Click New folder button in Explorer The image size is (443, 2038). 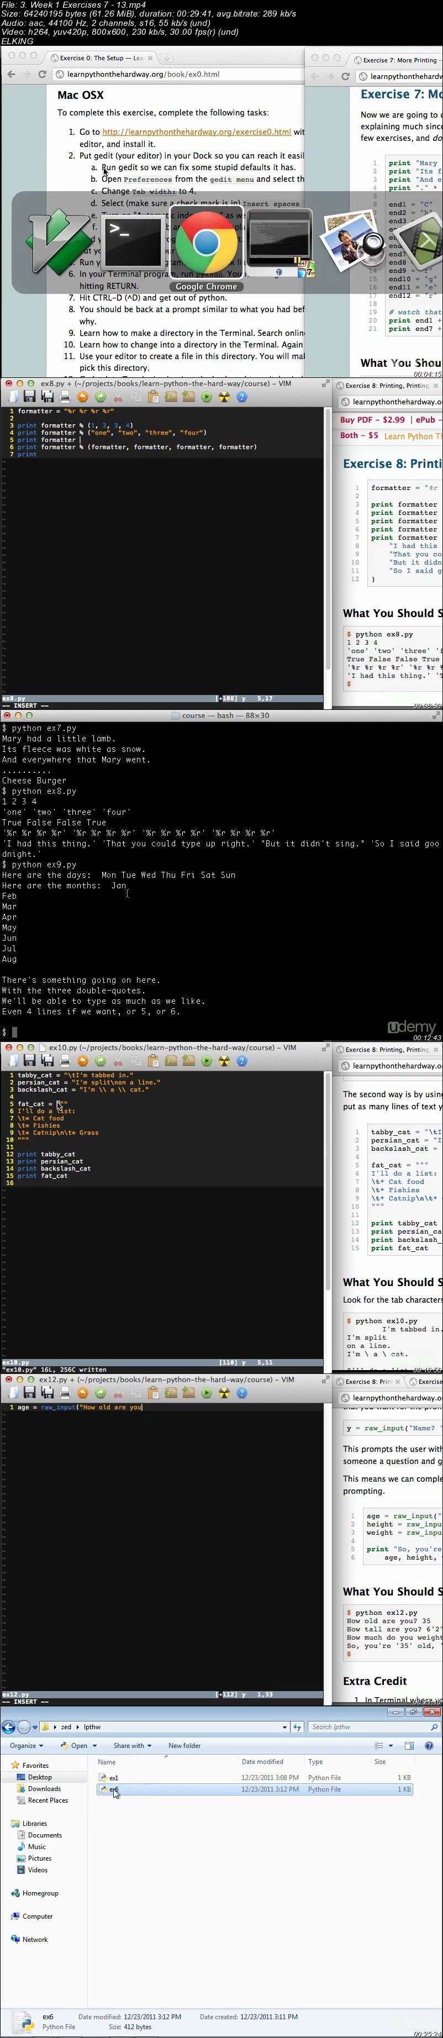click(x=184, y=1745)
